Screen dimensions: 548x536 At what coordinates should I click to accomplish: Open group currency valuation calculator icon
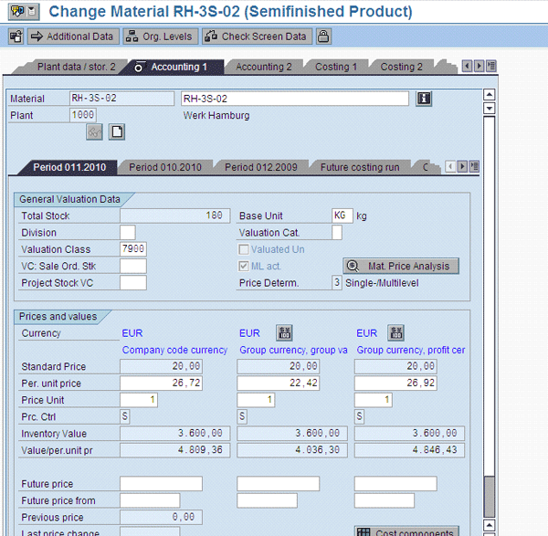pos(284,332)
